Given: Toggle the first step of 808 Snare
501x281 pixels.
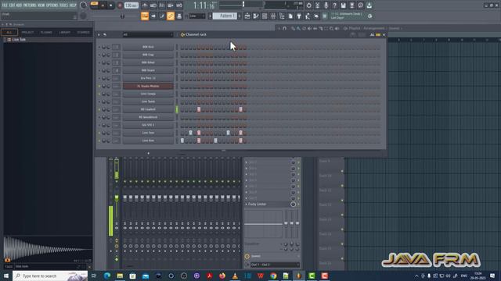Looking at the screenshot, I should pos(182,71).
